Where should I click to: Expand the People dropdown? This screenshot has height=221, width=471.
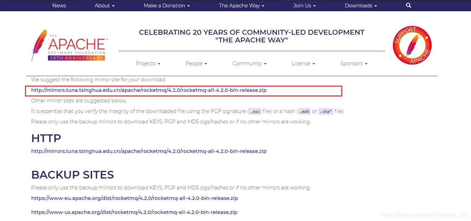pyautogui.click(x=196, y=63)
